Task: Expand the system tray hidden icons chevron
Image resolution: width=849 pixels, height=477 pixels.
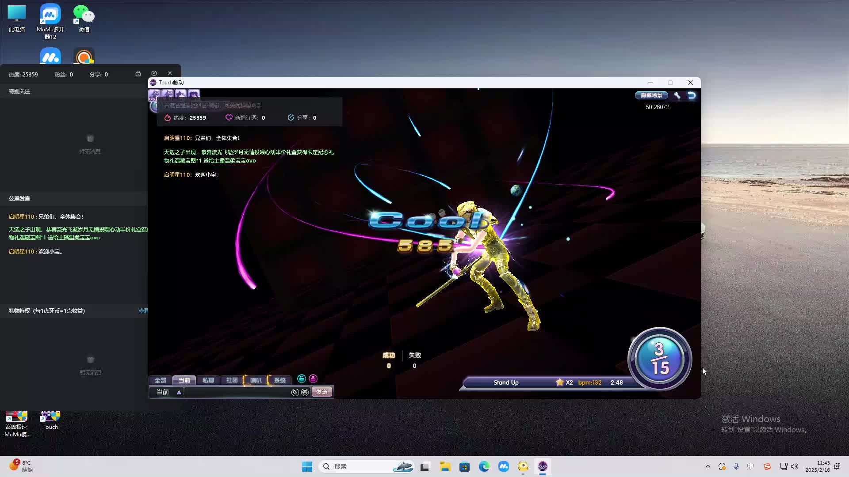Action: coord(707,466)
